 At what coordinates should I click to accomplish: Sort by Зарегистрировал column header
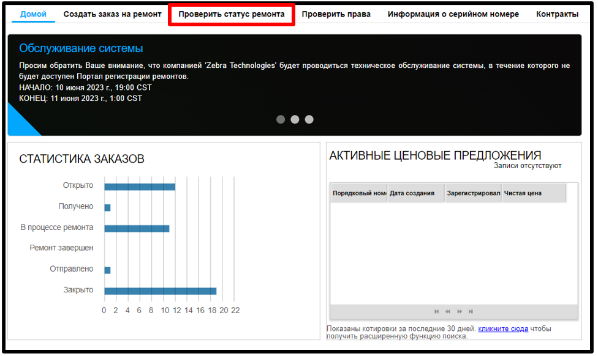473,193
